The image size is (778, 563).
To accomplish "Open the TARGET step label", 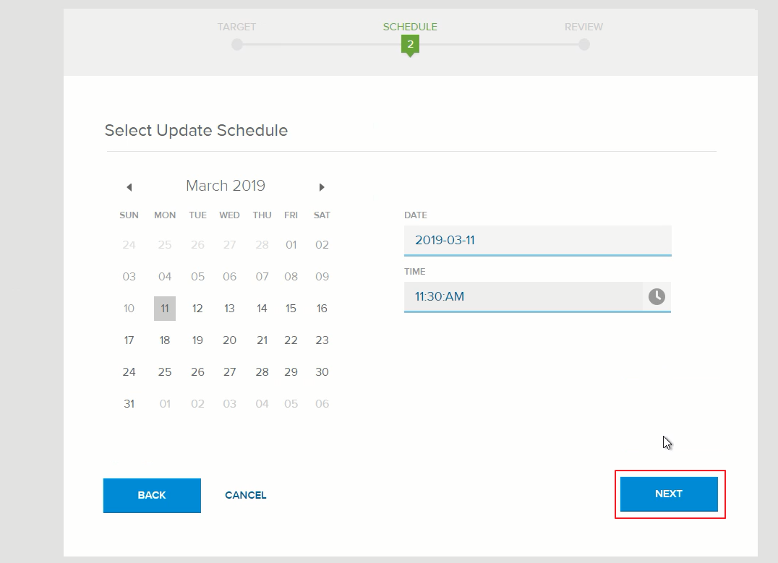I will point(237,27).
